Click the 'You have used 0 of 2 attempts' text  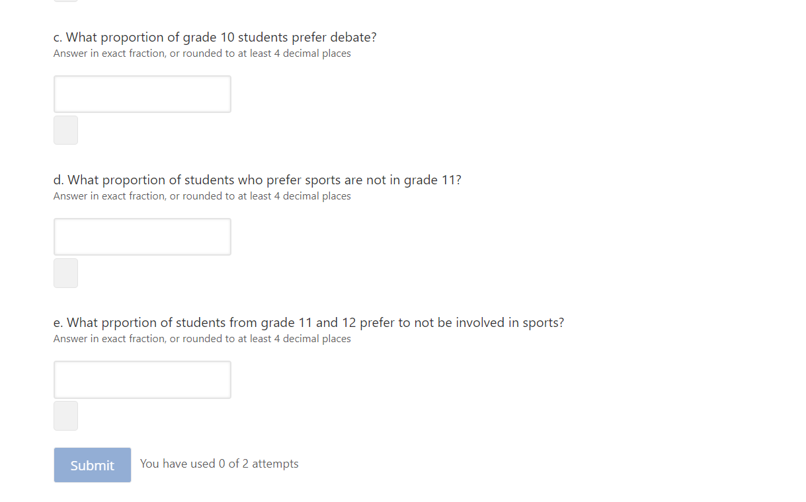click(219, 464)
